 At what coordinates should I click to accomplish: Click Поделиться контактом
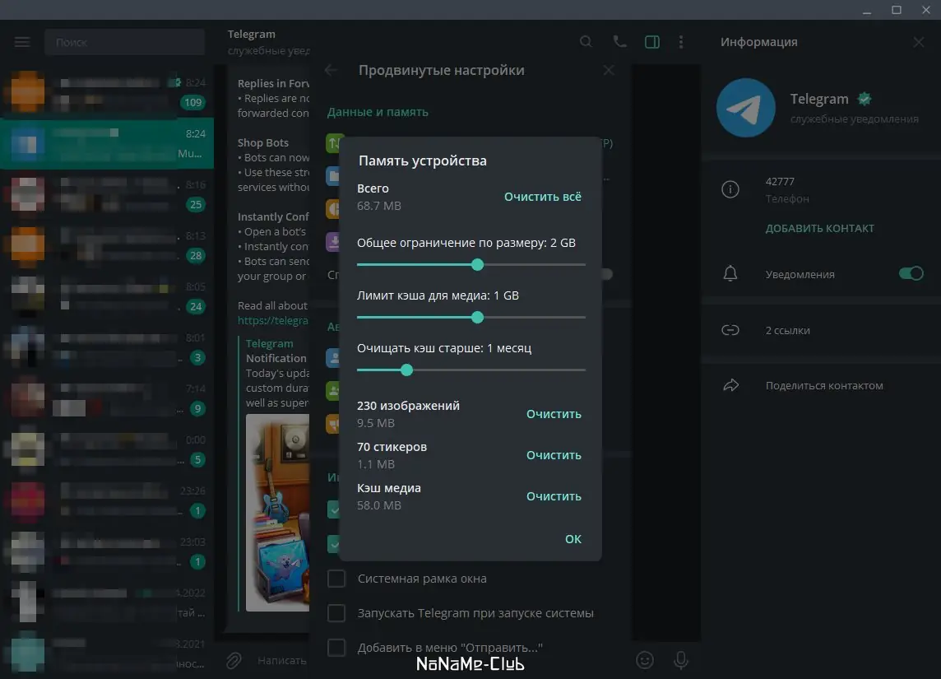coord(824,385)
